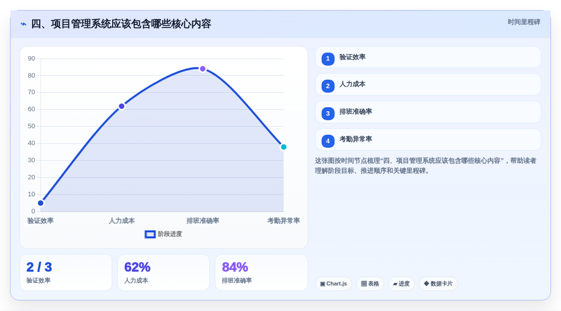Select list item 1 验证效率
This screenshot has width=561, height=311.
(428, 57)
